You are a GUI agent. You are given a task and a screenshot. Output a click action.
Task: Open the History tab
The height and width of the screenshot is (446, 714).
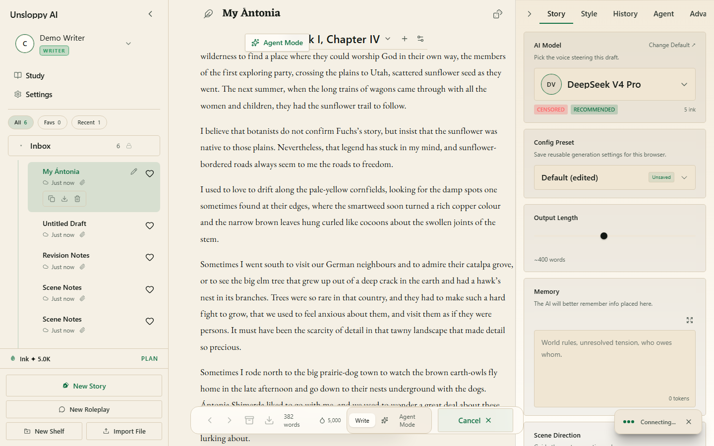pyautogui.click(x=625, y=14)
